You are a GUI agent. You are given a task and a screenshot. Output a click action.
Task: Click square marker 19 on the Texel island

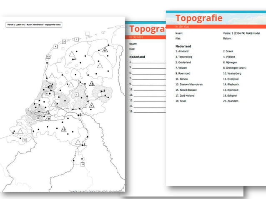[x=48, y=57]
